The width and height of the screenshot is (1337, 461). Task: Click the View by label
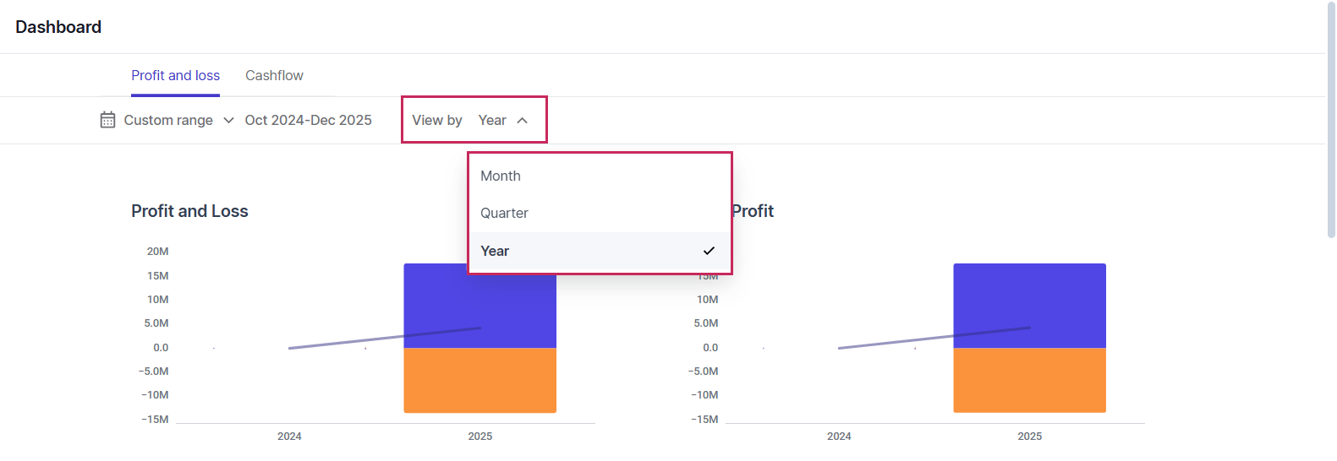436,120
